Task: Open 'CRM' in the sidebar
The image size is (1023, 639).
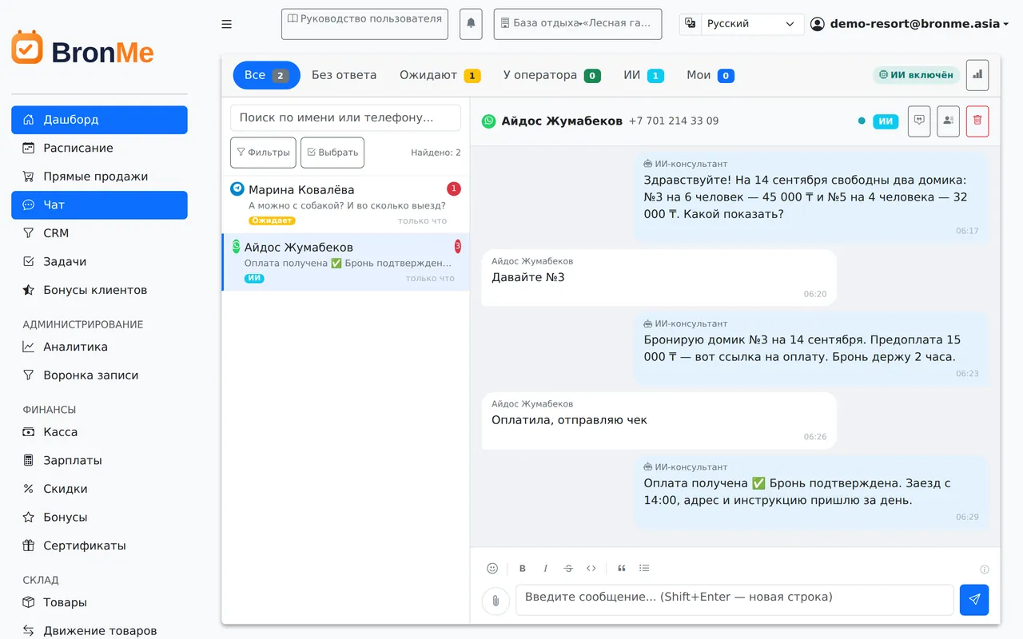Action: pos(99,233)
